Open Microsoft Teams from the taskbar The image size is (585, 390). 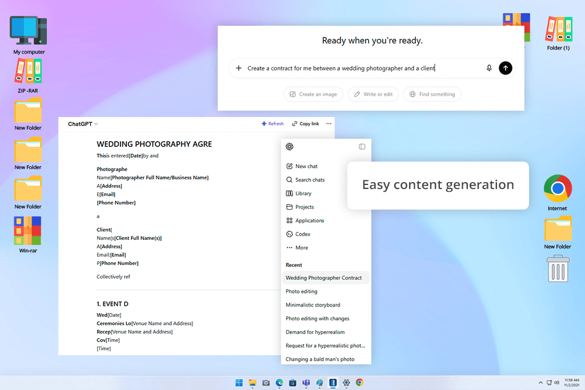coord(306,383)
